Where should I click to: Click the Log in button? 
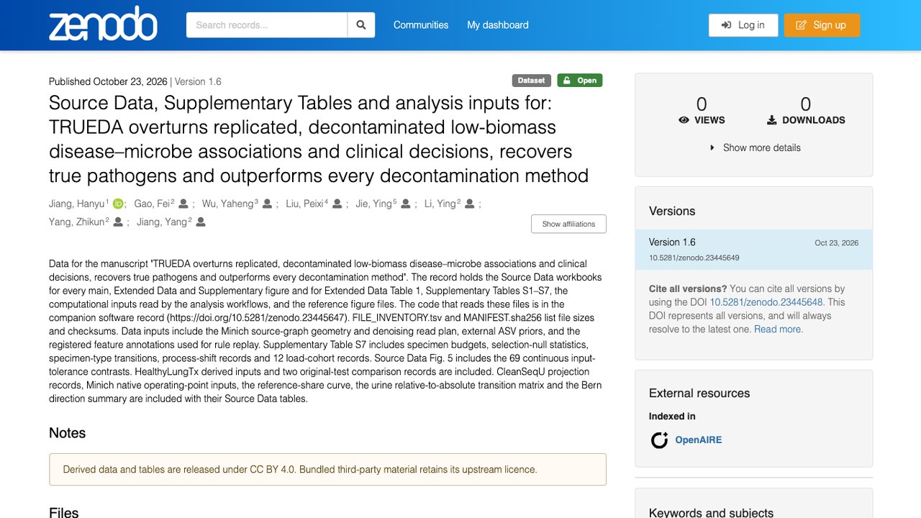pyautogui.click(x=743, y=25)
